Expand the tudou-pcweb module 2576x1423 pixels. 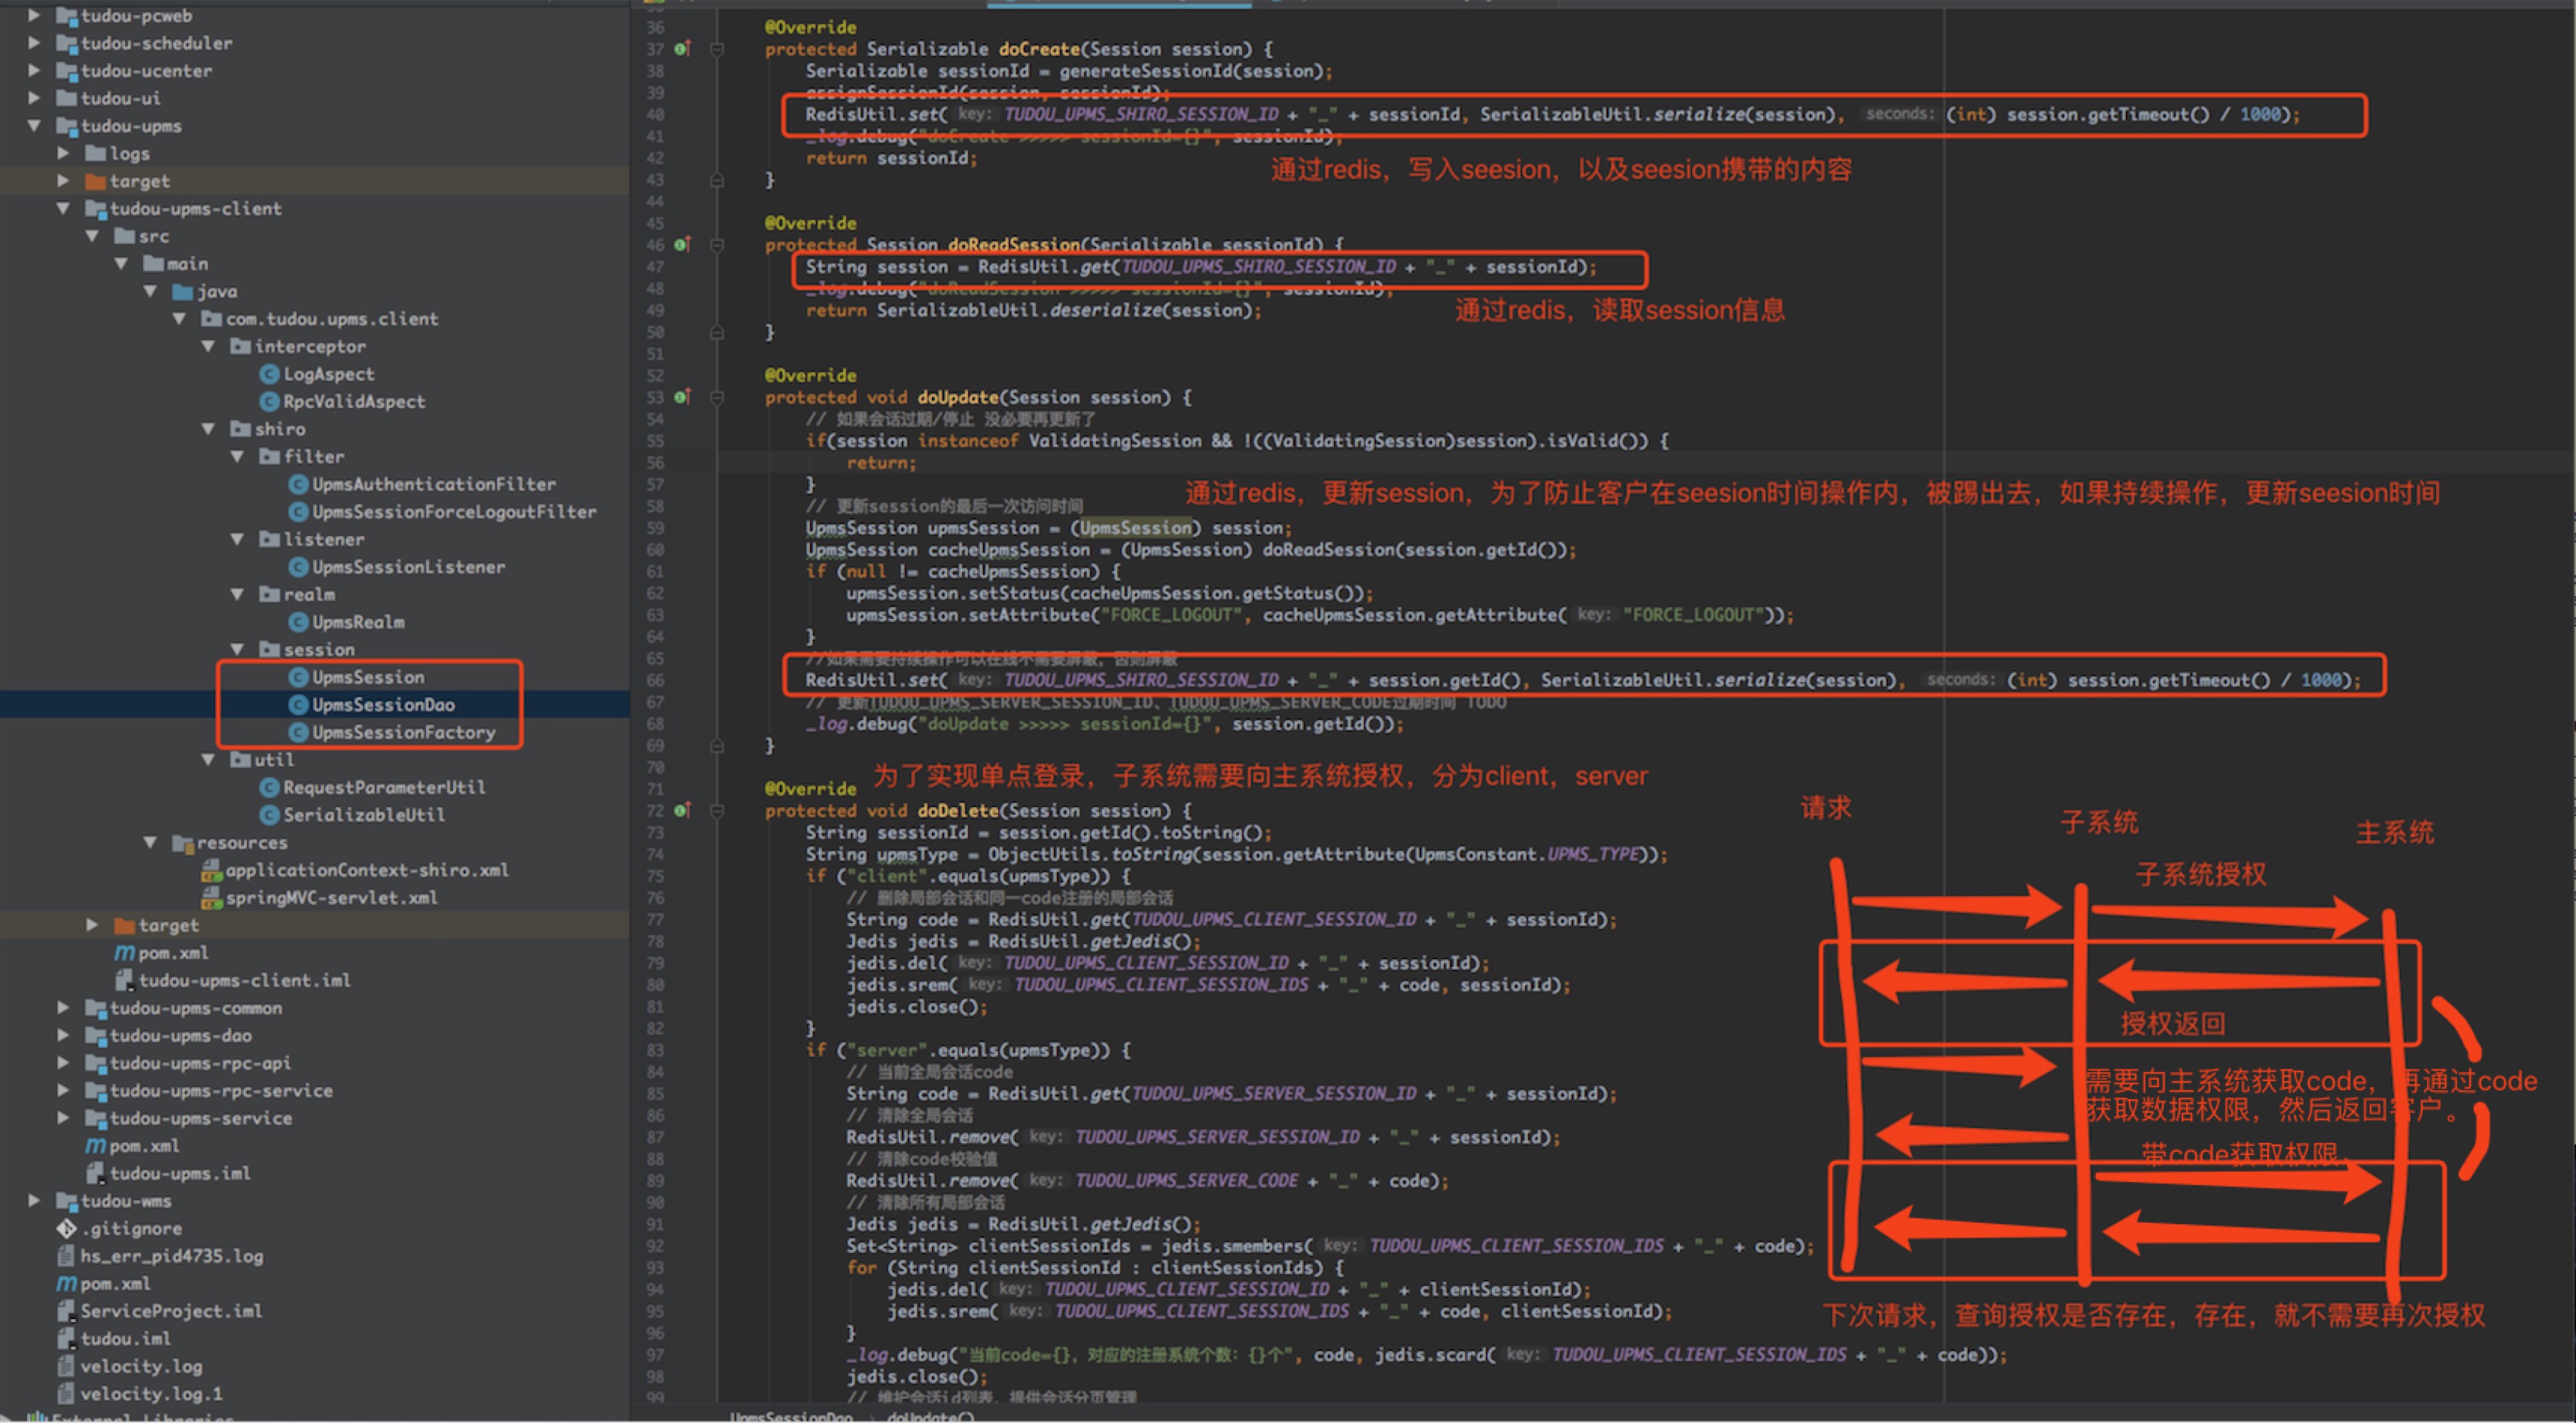click(x=35, y=15)
